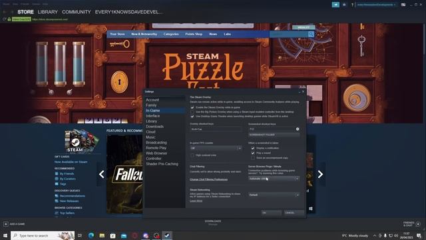Viewport: 426px width, 240px height.
Task: Select Downloads in Settings sidebar
Action: [x=154, y=127]
